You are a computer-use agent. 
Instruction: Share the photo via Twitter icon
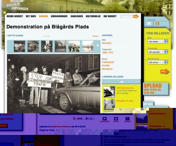tap(89, 118)
